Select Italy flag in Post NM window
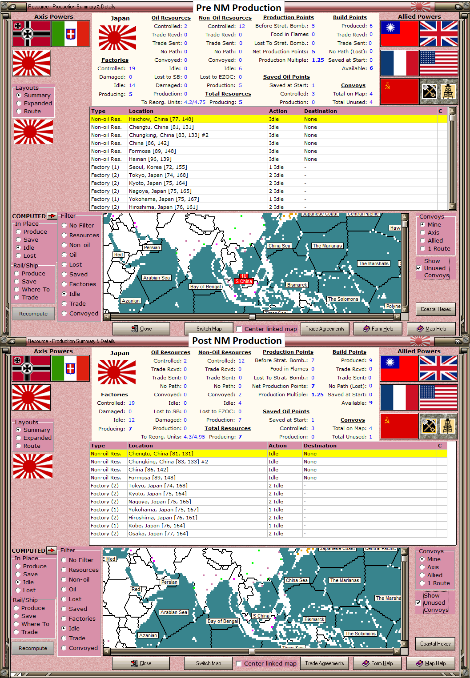 (70, 368)
